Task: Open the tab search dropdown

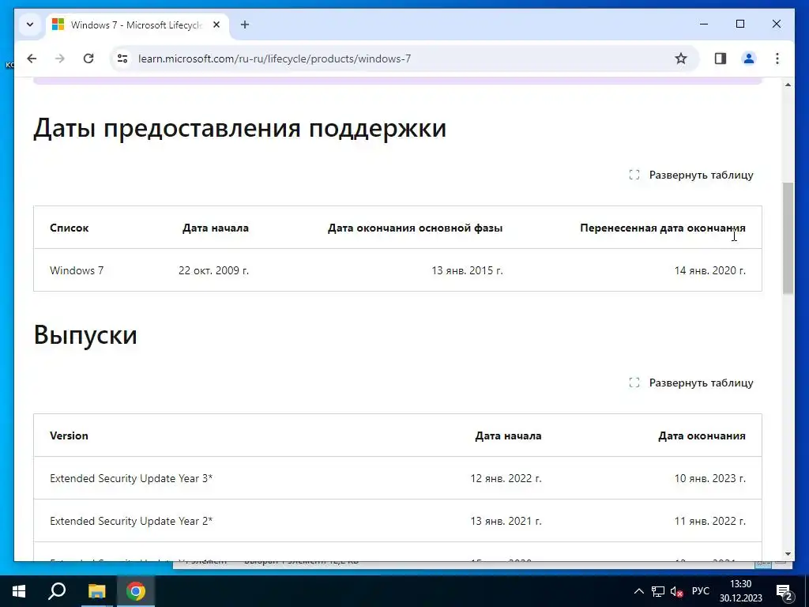Action: coord(30,25)
